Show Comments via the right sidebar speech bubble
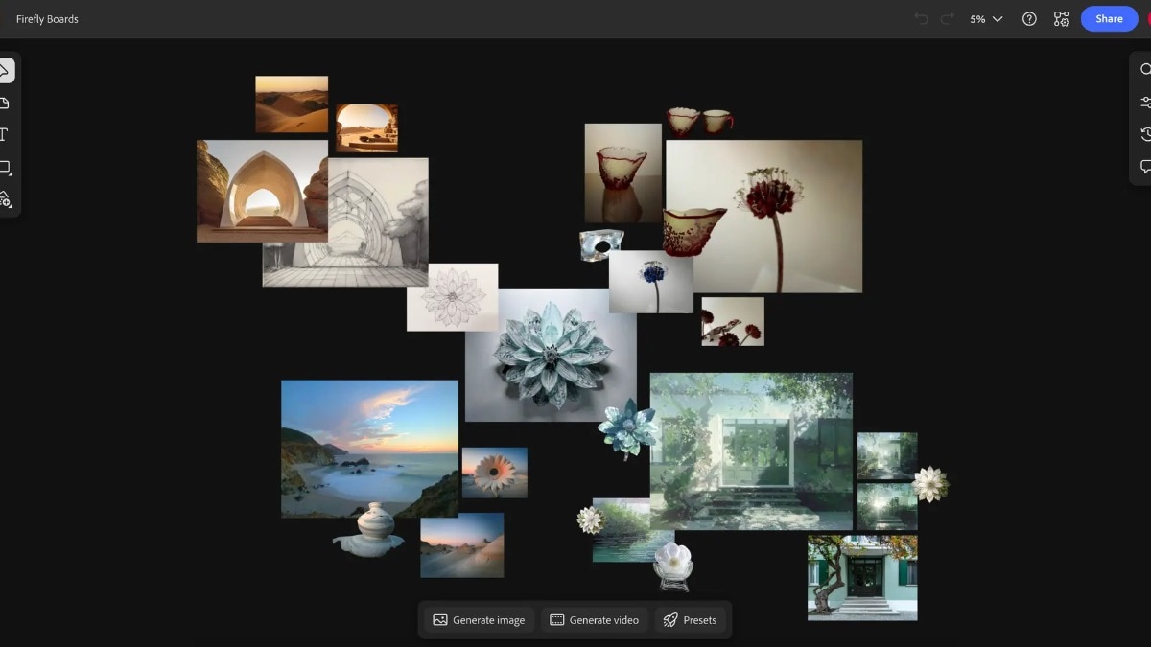This screenshot has width=1151, height=647. [1144, 167]
